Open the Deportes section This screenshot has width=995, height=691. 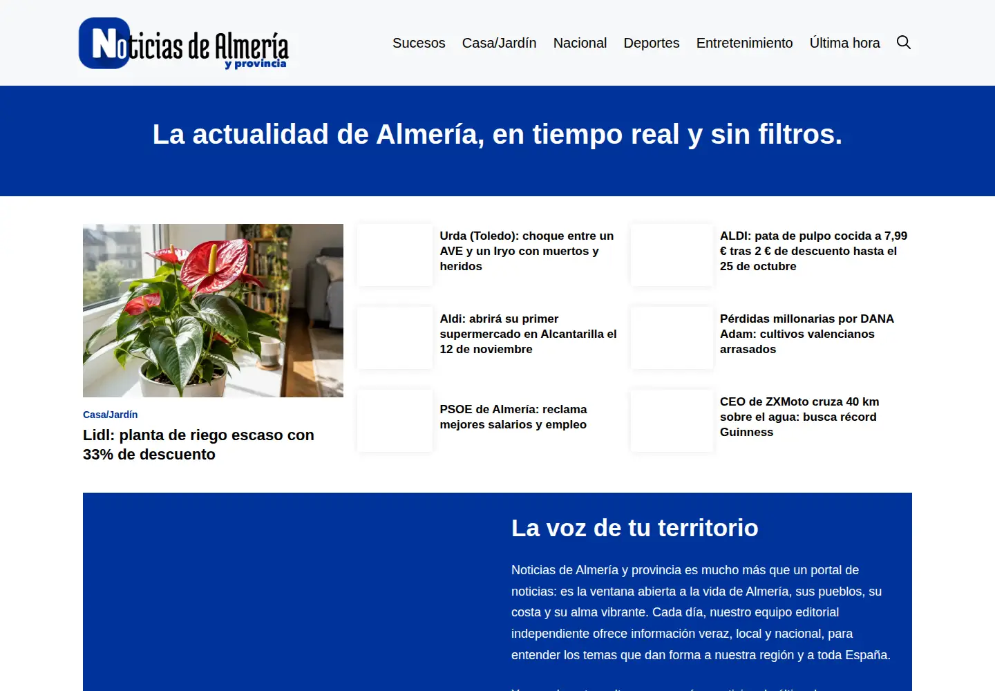pyautogui.click(x=652, y=43)
